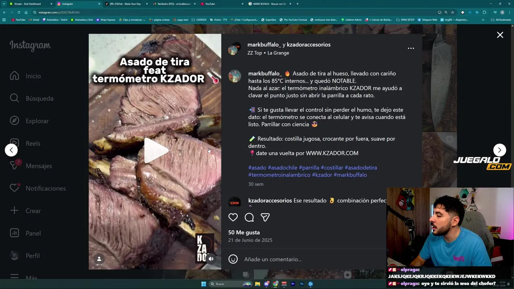Open the #asado hashtag

coord(257,167)
